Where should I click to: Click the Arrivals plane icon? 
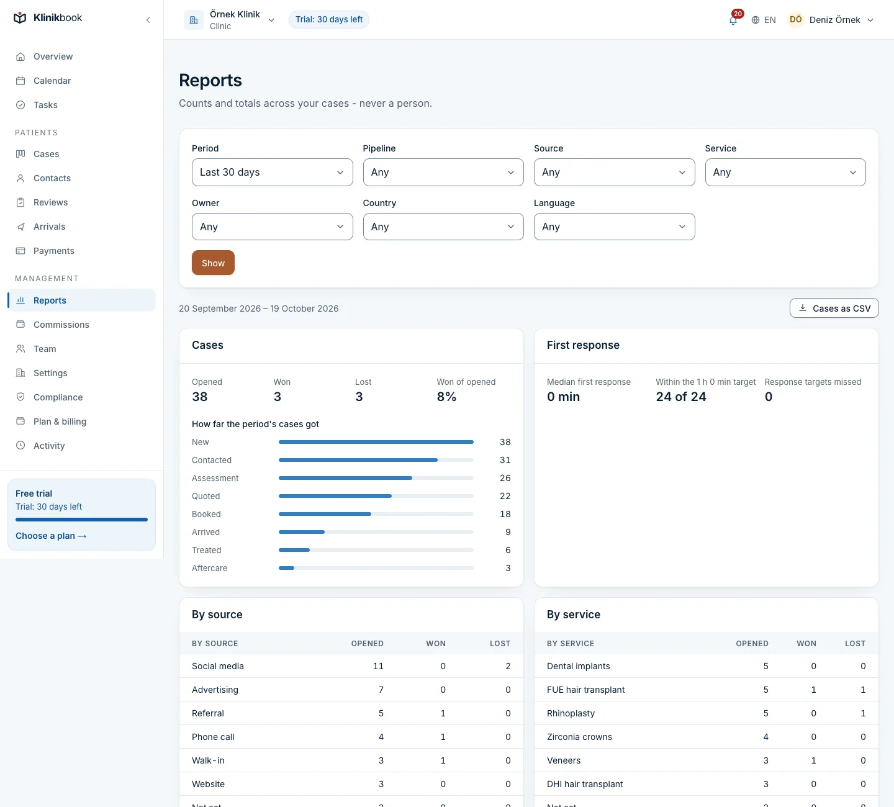coord(20,227)
